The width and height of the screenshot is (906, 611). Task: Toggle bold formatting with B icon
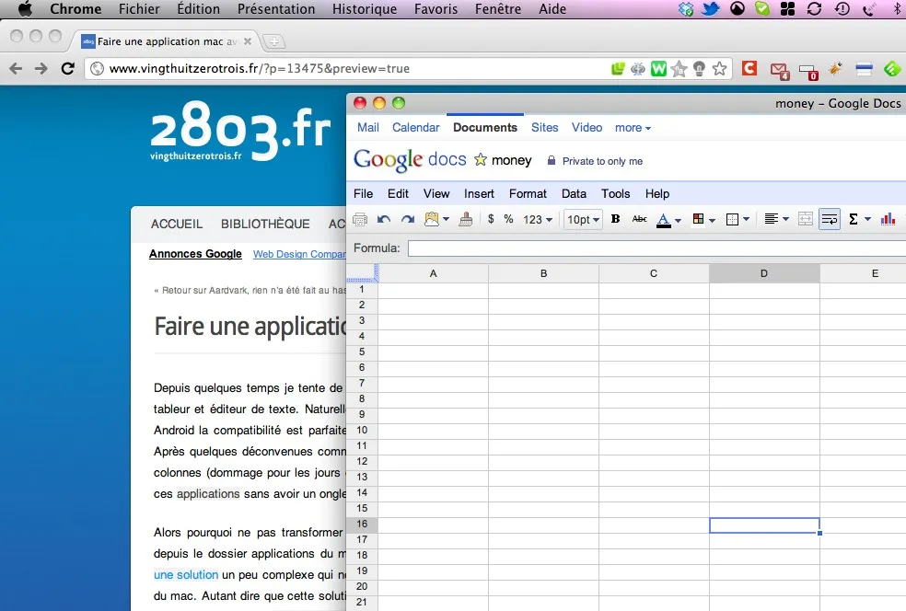[x=615, y=219]
